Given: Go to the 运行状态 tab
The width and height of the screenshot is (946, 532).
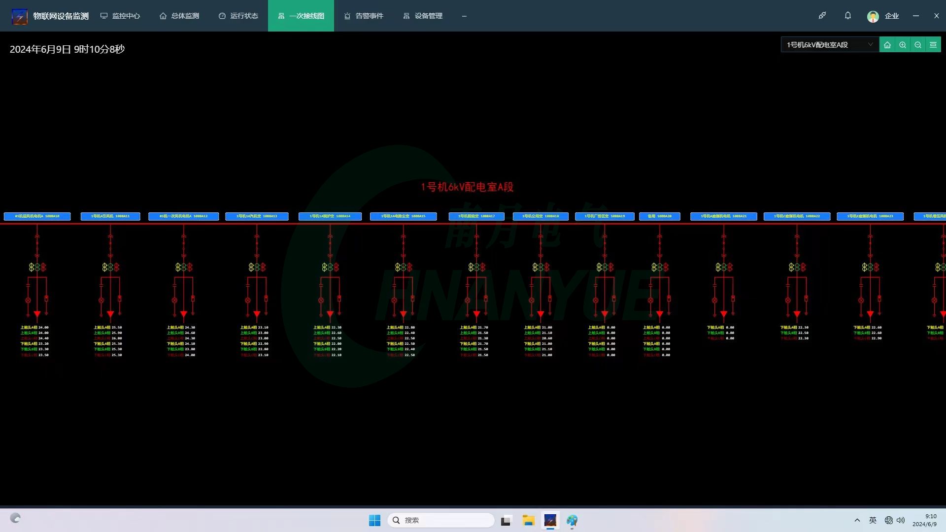Looking at the screenshot, I should click(238, 16).
